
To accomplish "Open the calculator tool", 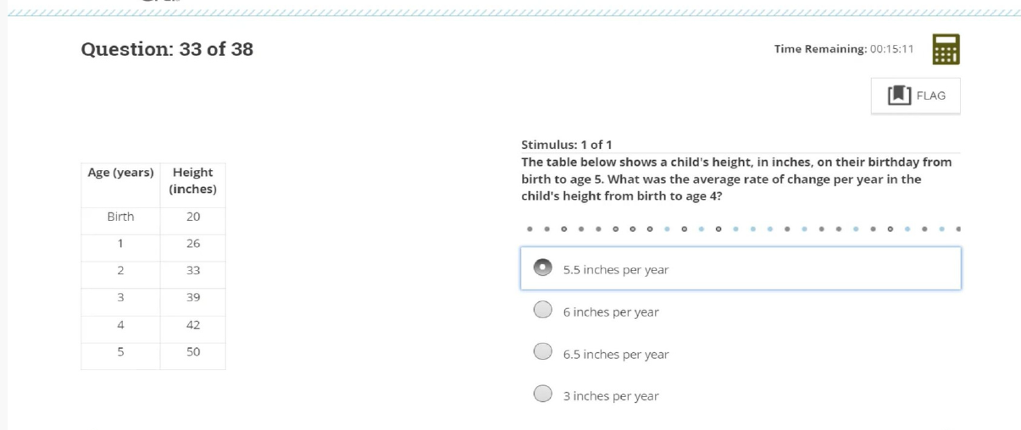I will pyautogui.click(x=946, y=49).
